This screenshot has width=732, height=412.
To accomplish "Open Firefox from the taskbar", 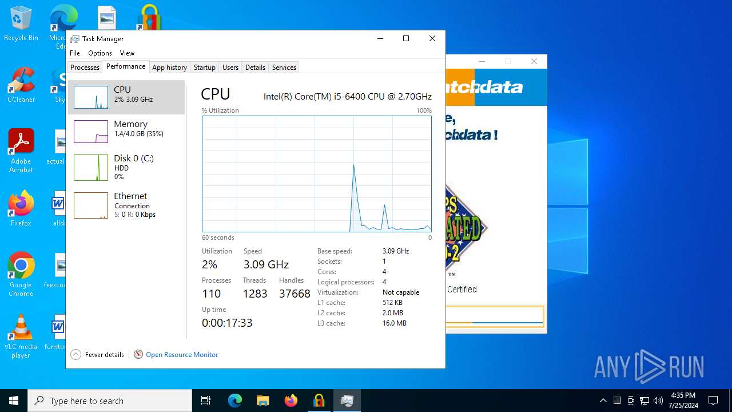I will (x=291, y=401).
